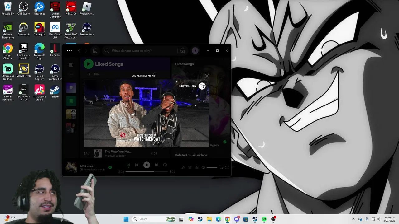Click the advertisement video image
Image resolution: width=399 pixels, height=224 pixels.
pyautogui.click(x=147, y=113)
